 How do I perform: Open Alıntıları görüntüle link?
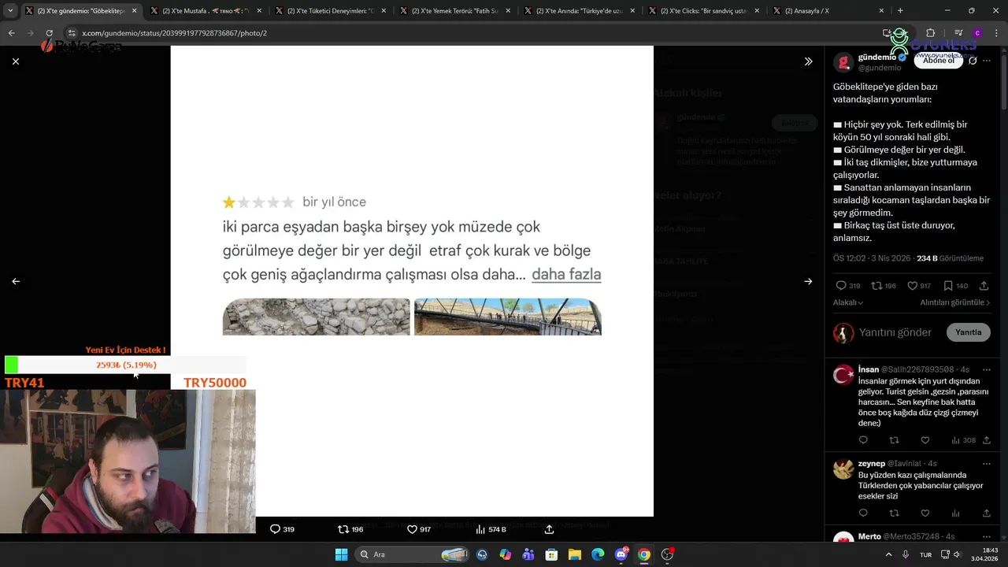coord(954,302)
